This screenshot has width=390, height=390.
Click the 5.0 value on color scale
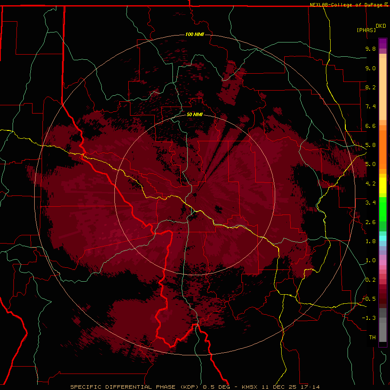pos(370,164)
